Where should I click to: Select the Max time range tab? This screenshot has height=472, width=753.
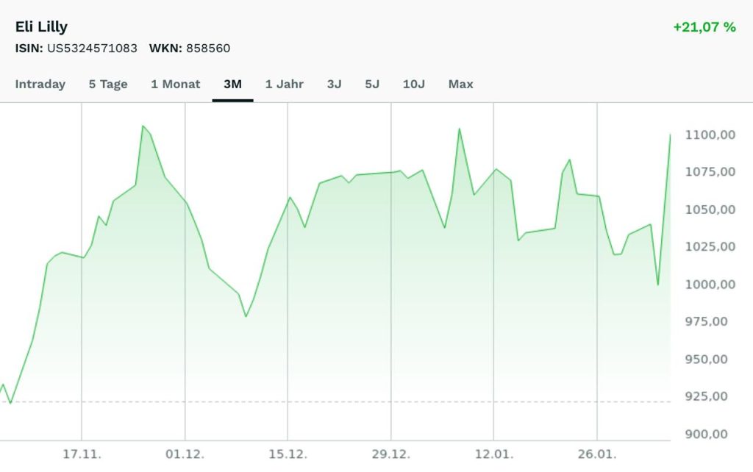tap(460, 84)
